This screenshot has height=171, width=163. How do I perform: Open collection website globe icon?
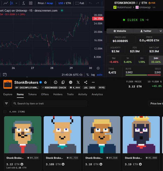(71, 82)
